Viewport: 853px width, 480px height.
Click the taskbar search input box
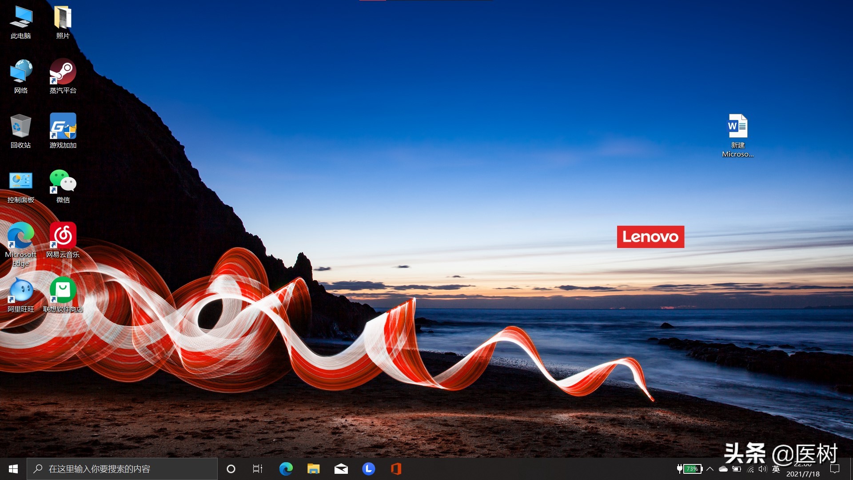(x=122, y=468)
